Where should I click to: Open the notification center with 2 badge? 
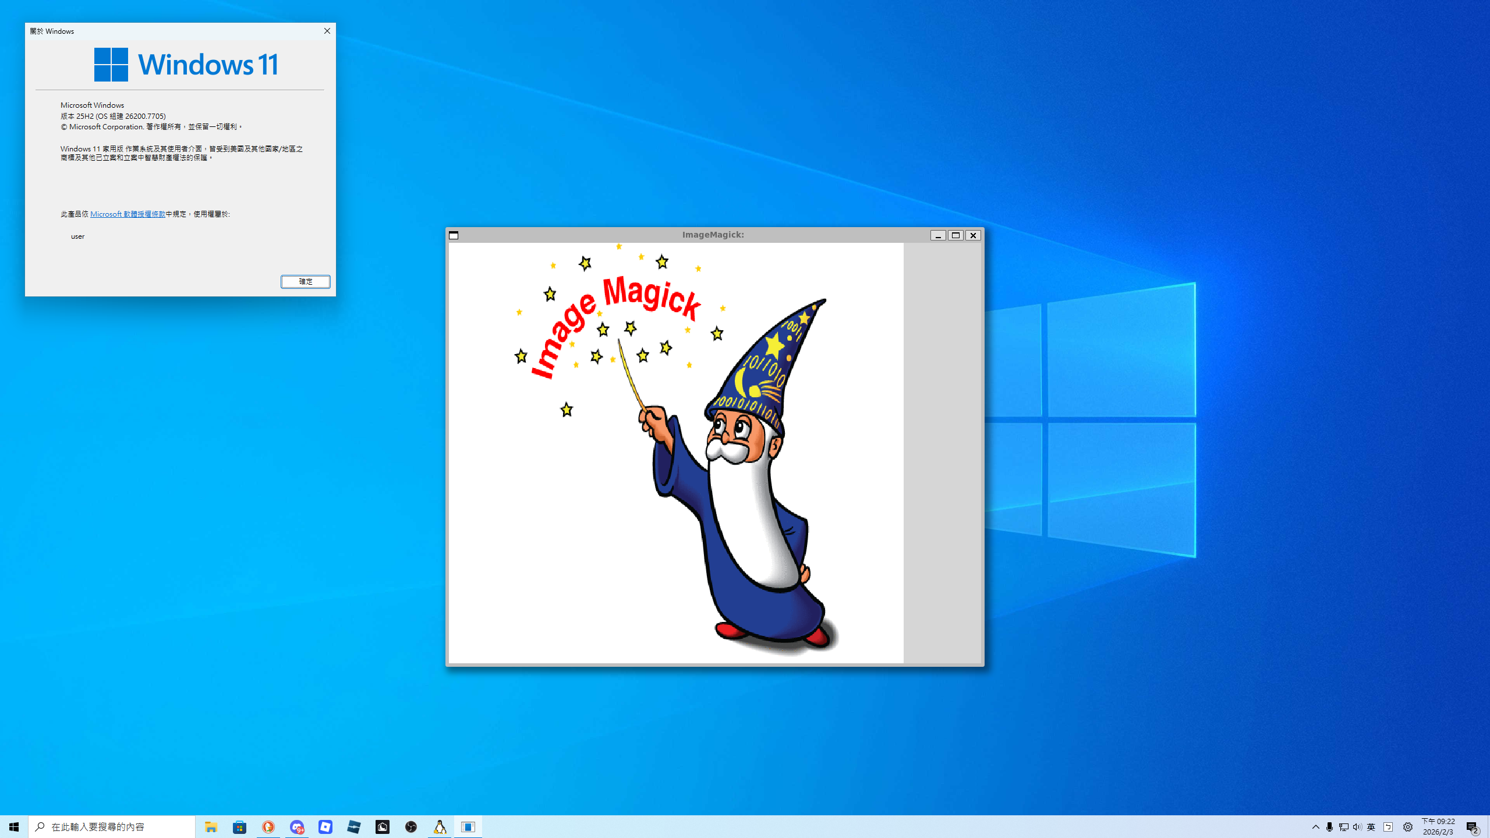point(1473,826)
